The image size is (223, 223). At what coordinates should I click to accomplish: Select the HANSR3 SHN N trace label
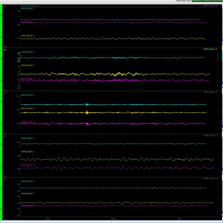[28, 108]
